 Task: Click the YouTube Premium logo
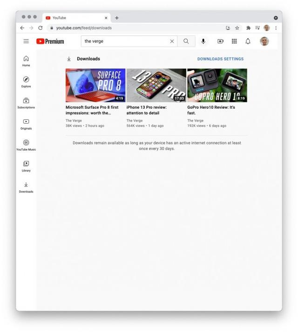click(50, 41)
